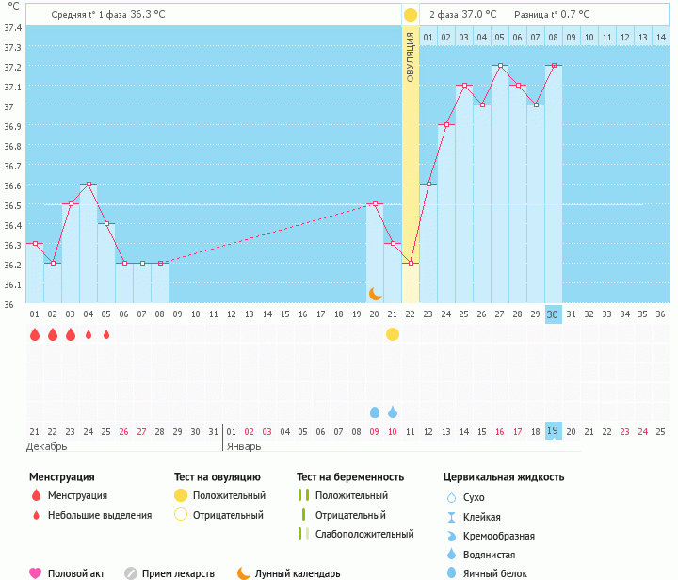Click the yellow ovulation sun icon atop the chart
This screenshot has width=678, height=580.
click(x=410, y=15)
